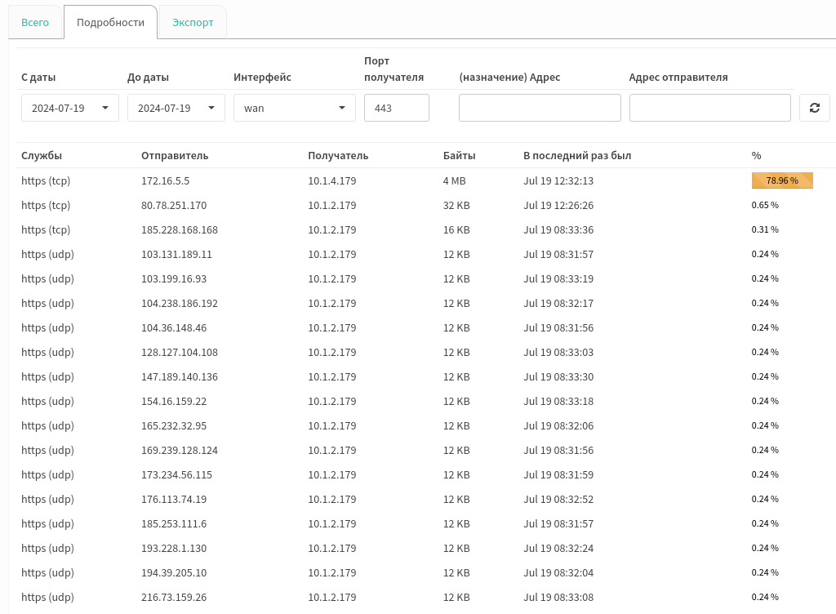The width and height of the screenshot is (836, 614).
Task: Switch to the Всего tab
Action: [x=35, y=22]
